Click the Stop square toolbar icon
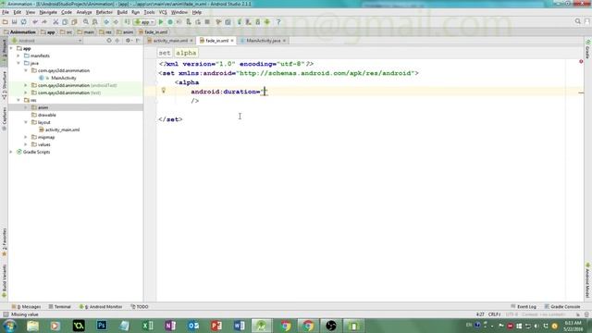This screenshot has width=592, height=333. click(x=207, y=22)
